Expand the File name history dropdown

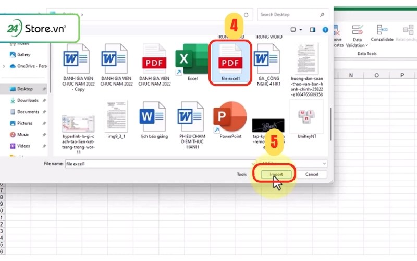click(253, 164)
